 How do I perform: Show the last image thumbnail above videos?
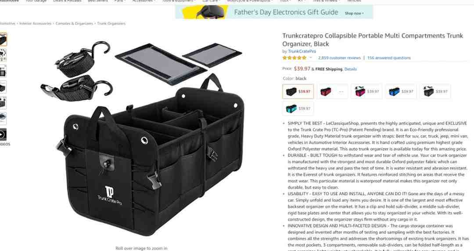click(3, 118)
